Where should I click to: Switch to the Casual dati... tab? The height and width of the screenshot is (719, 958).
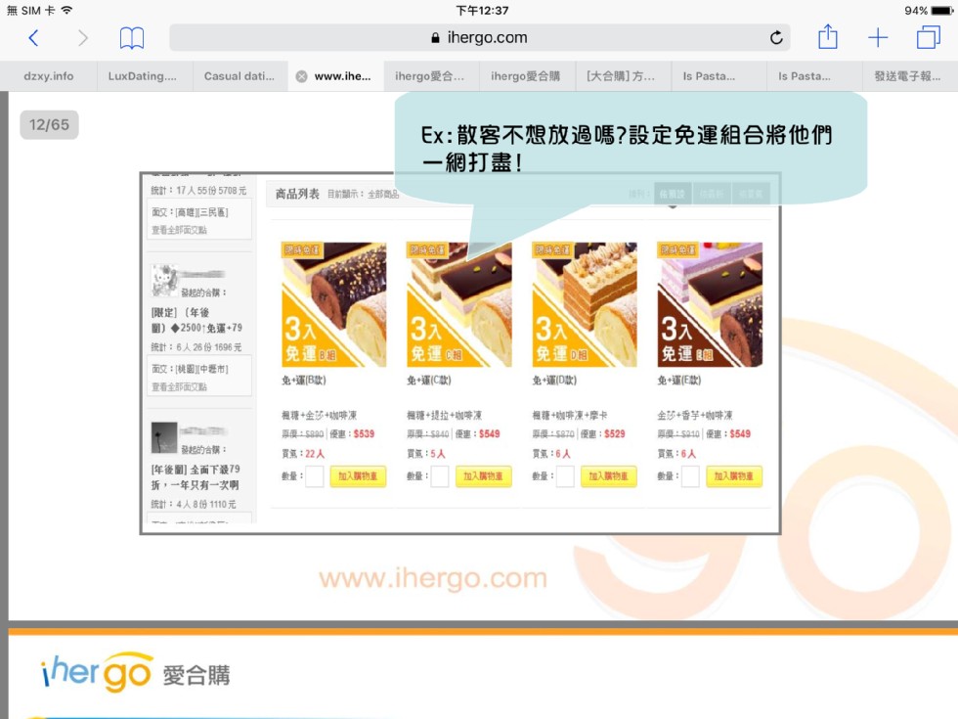(x=239, y=76)
